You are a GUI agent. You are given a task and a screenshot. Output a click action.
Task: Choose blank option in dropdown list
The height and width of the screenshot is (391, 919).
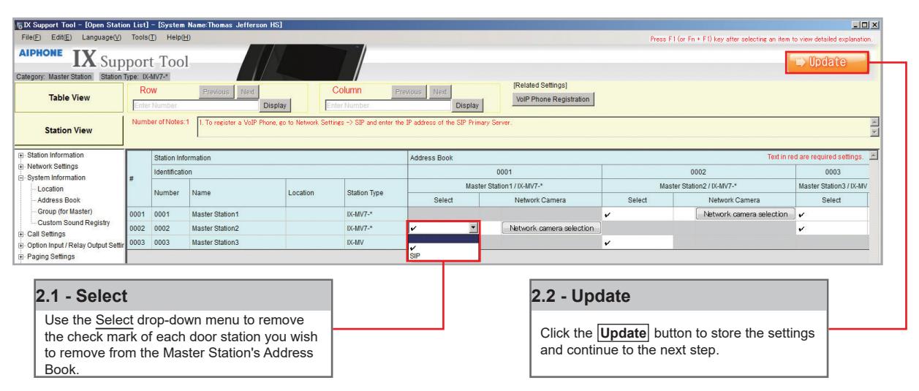coord(443,238)
